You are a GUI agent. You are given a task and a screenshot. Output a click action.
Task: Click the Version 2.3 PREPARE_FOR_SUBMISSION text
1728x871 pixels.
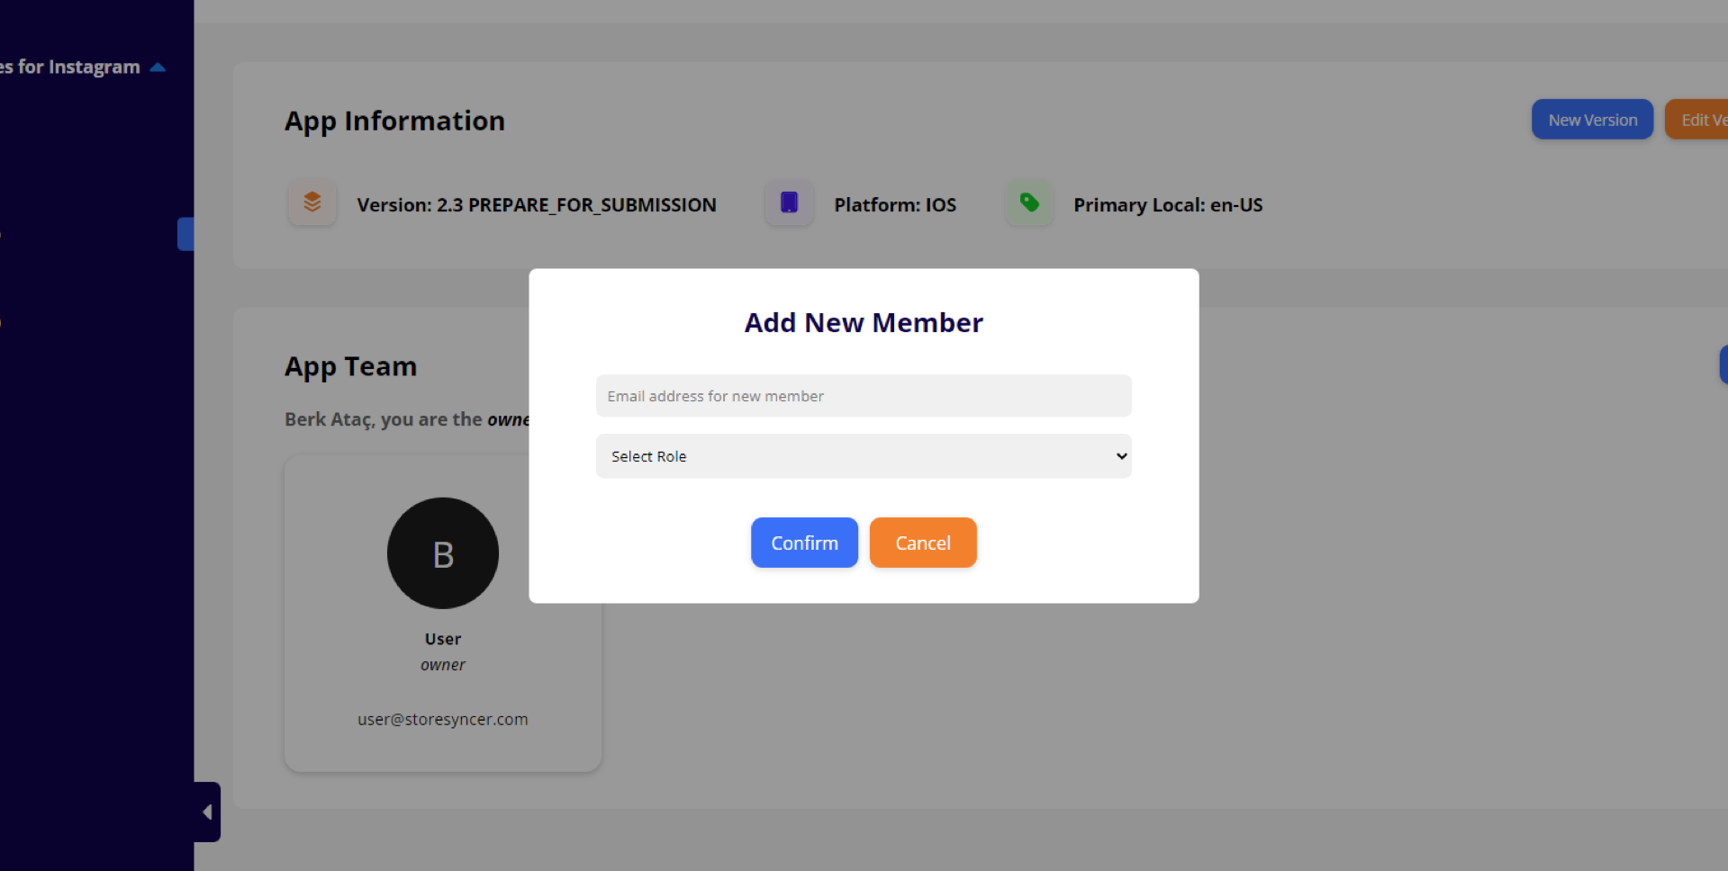[536, 205]
